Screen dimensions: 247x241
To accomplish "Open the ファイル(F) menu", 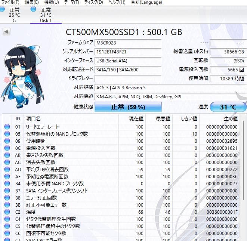I will coord(11,2).
